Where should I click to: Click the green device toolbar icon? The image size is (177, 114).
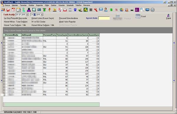[44, 10]
